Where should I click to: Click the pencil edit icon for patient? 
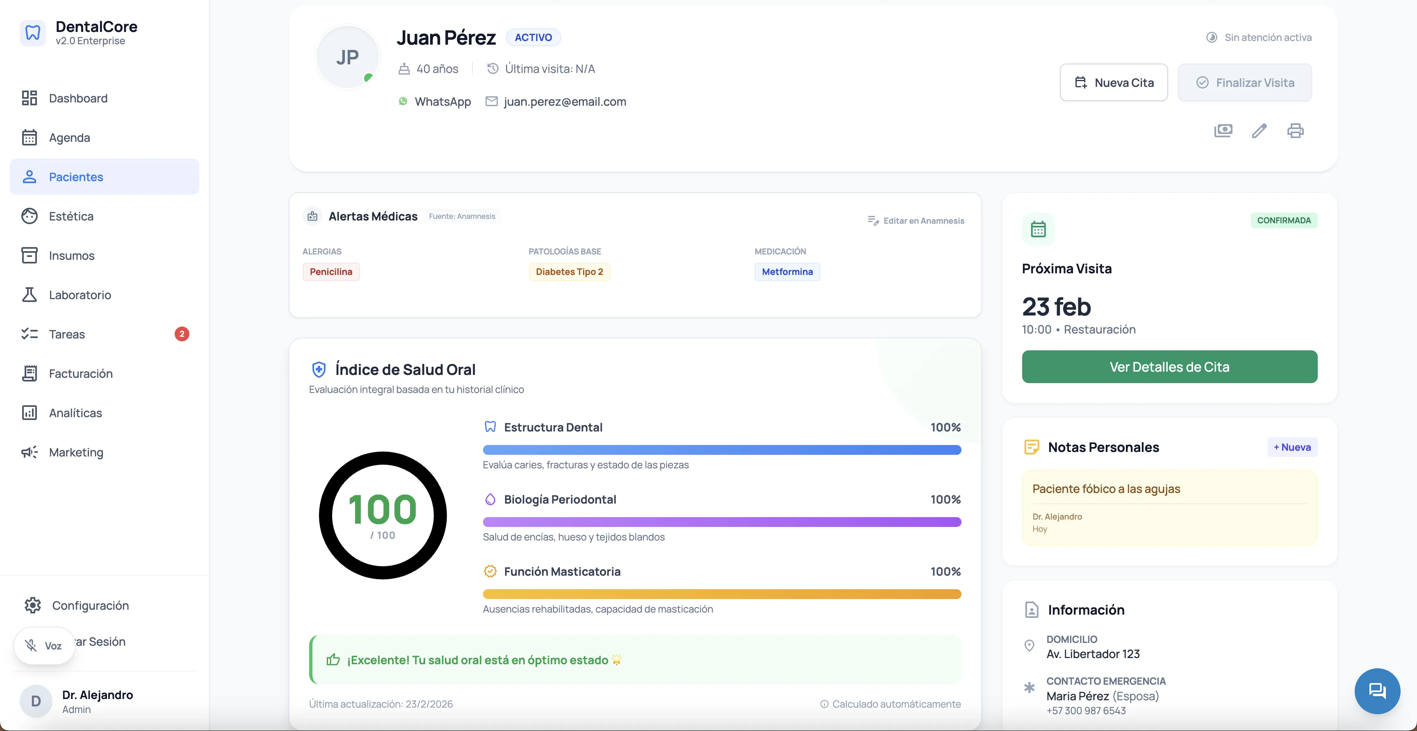[x=1259, y=131]
